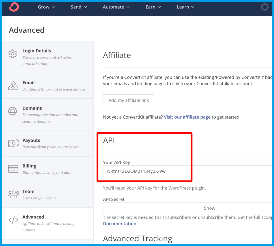Follow the Visit our affiliate page link

click(187, 117)
